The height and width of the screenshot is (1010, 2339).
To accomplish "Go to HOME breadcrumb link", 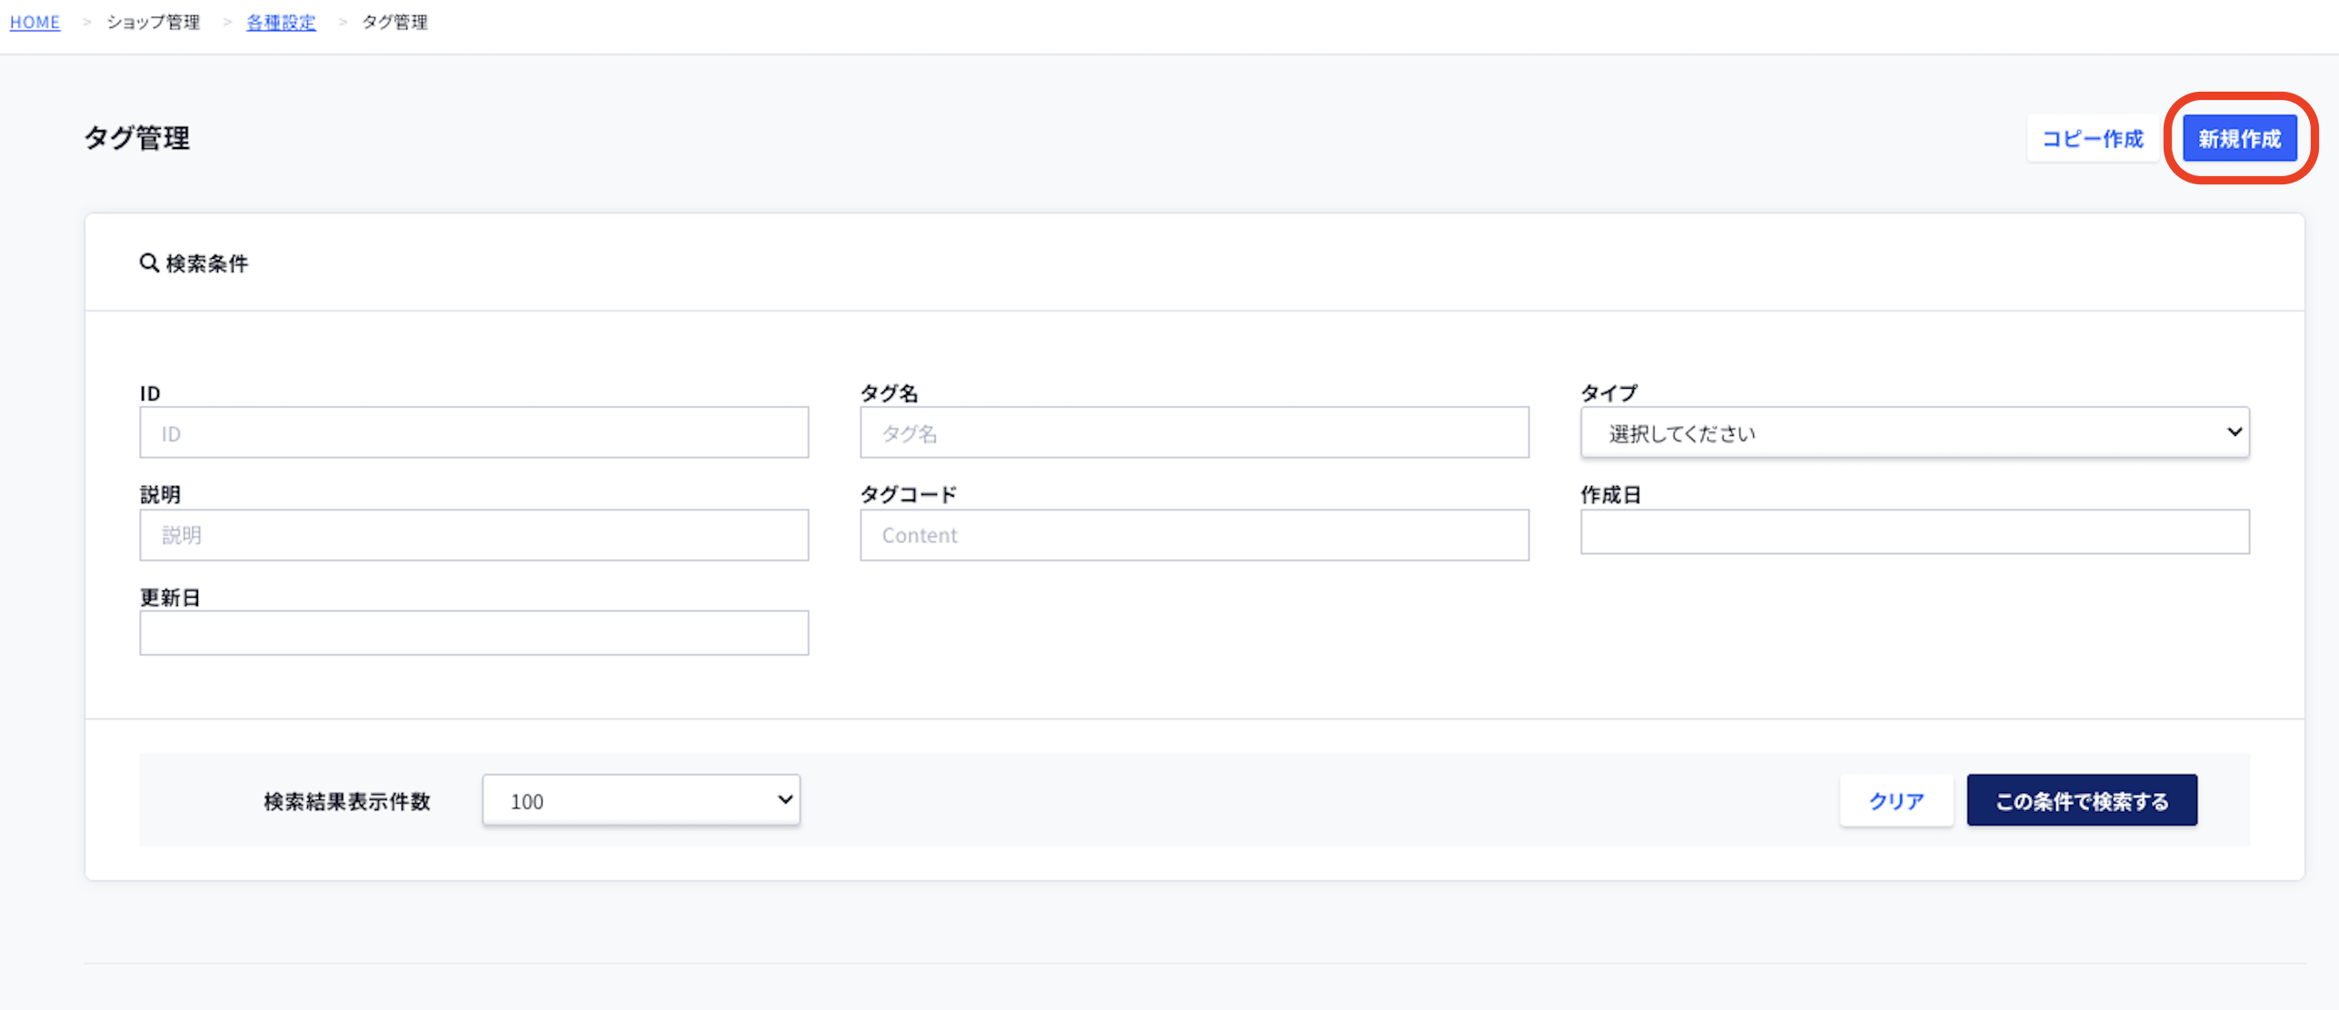I will [x=35, y=22].
